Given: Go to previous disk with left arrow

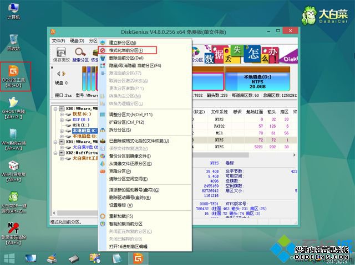Looking at the screenshot, I should click(x=59, y=74).
